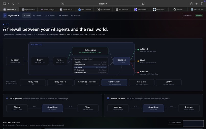Click the Sentry card
This screenshot has height=129, width=206.
[x=169, y=83]
